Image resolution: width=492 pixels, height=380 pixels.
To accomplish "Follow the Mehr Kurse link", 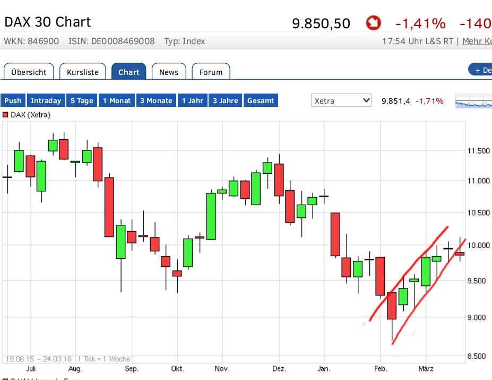I will [477, 41].
